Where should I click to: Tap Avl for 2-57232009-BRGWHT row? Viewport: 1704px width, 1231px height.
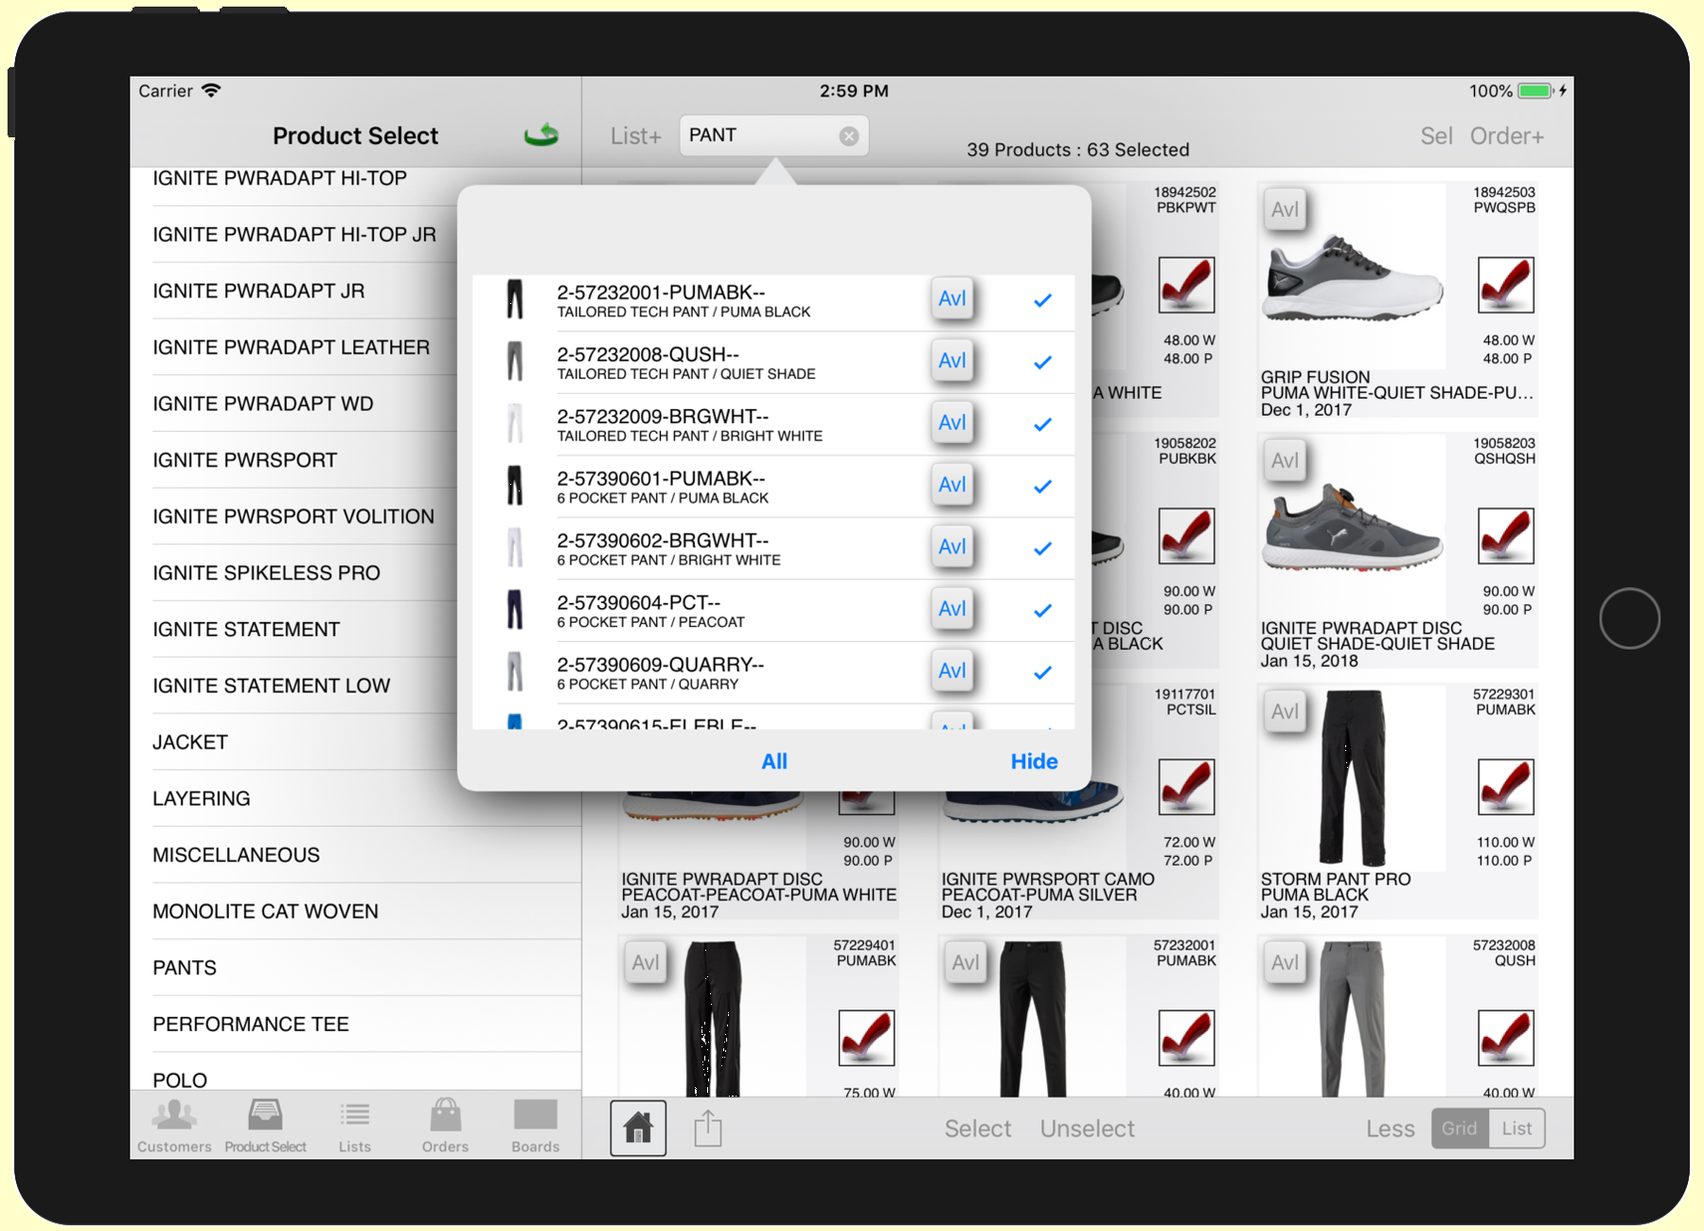952,423
